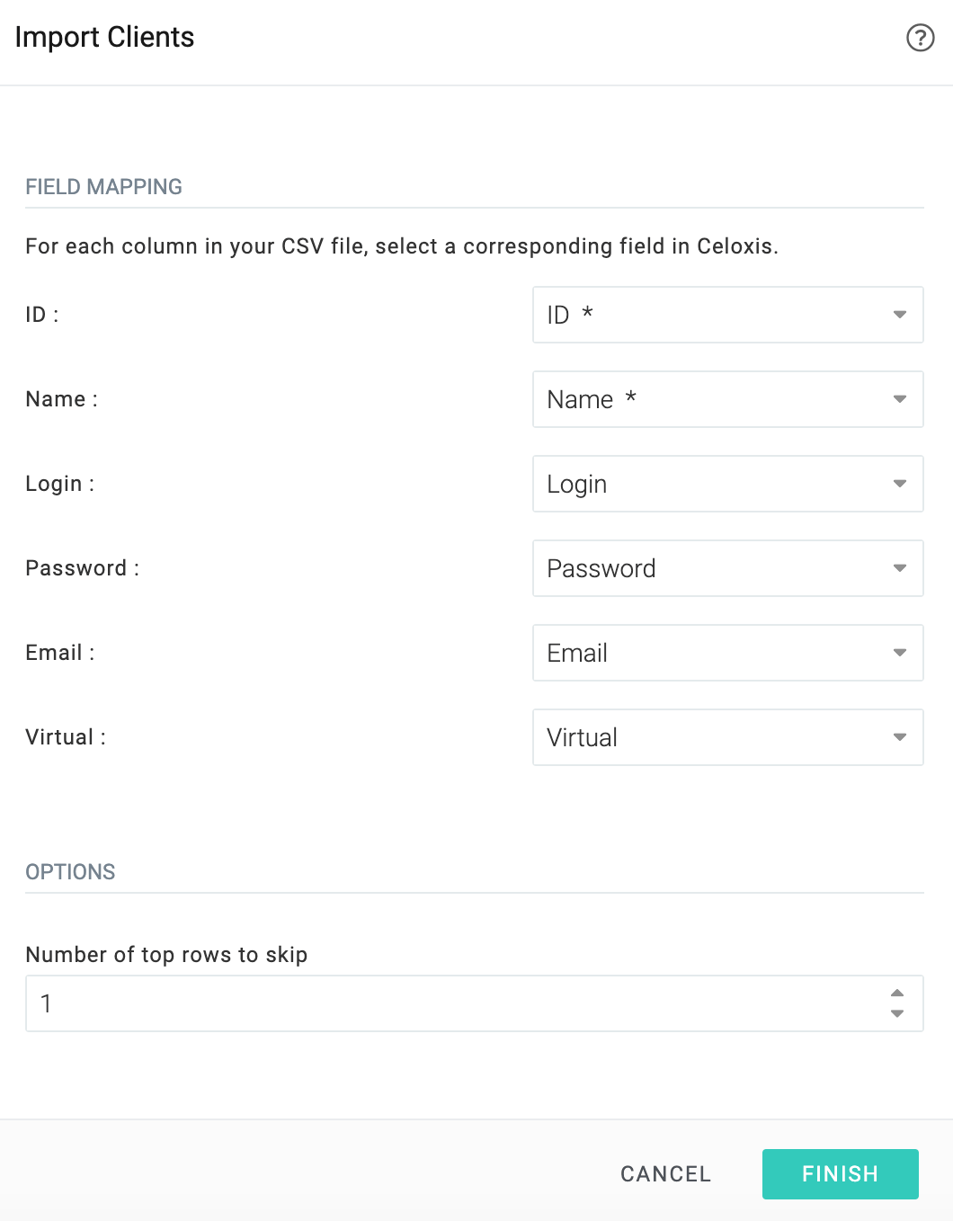Expand the Virtual field mapping dropdown
The image size is (953, 1221).
(728, 737)
